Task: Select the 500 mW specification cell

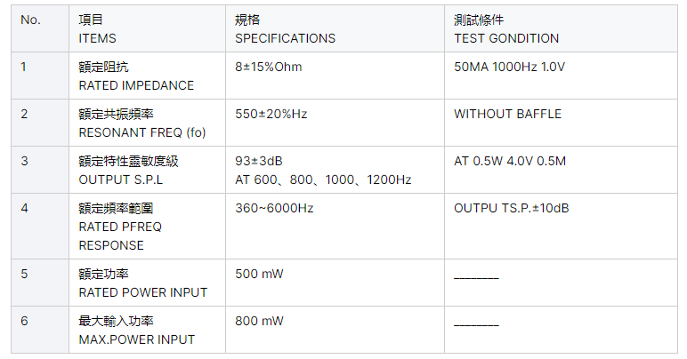Action: 259,274
